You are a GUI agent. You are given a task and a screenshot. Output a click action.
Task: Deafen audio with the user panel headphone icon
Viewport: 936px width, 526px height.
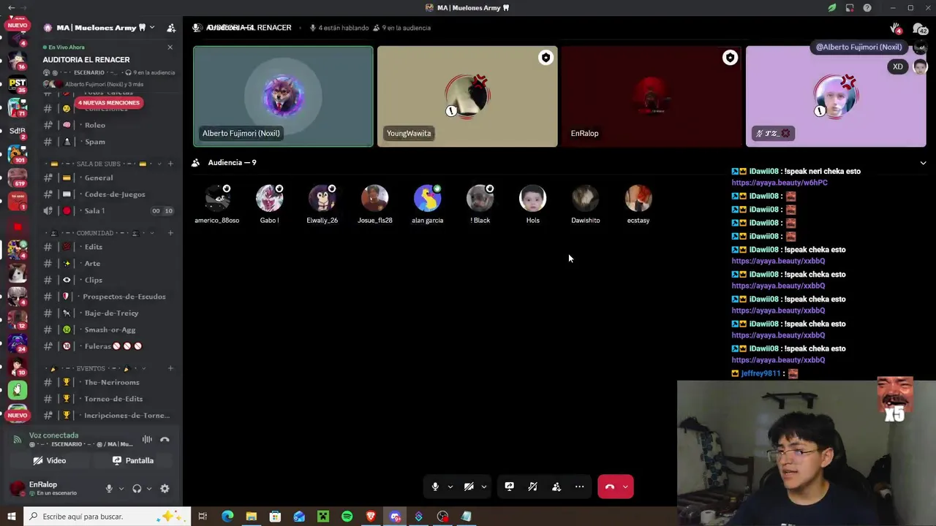[x=137, y=489]
